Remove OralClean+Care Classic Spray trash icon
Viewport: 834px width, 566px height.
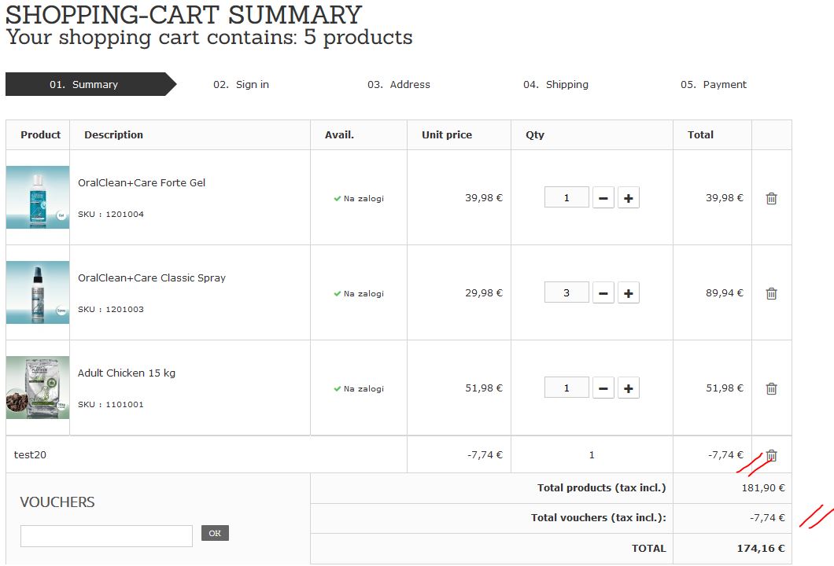771,294
